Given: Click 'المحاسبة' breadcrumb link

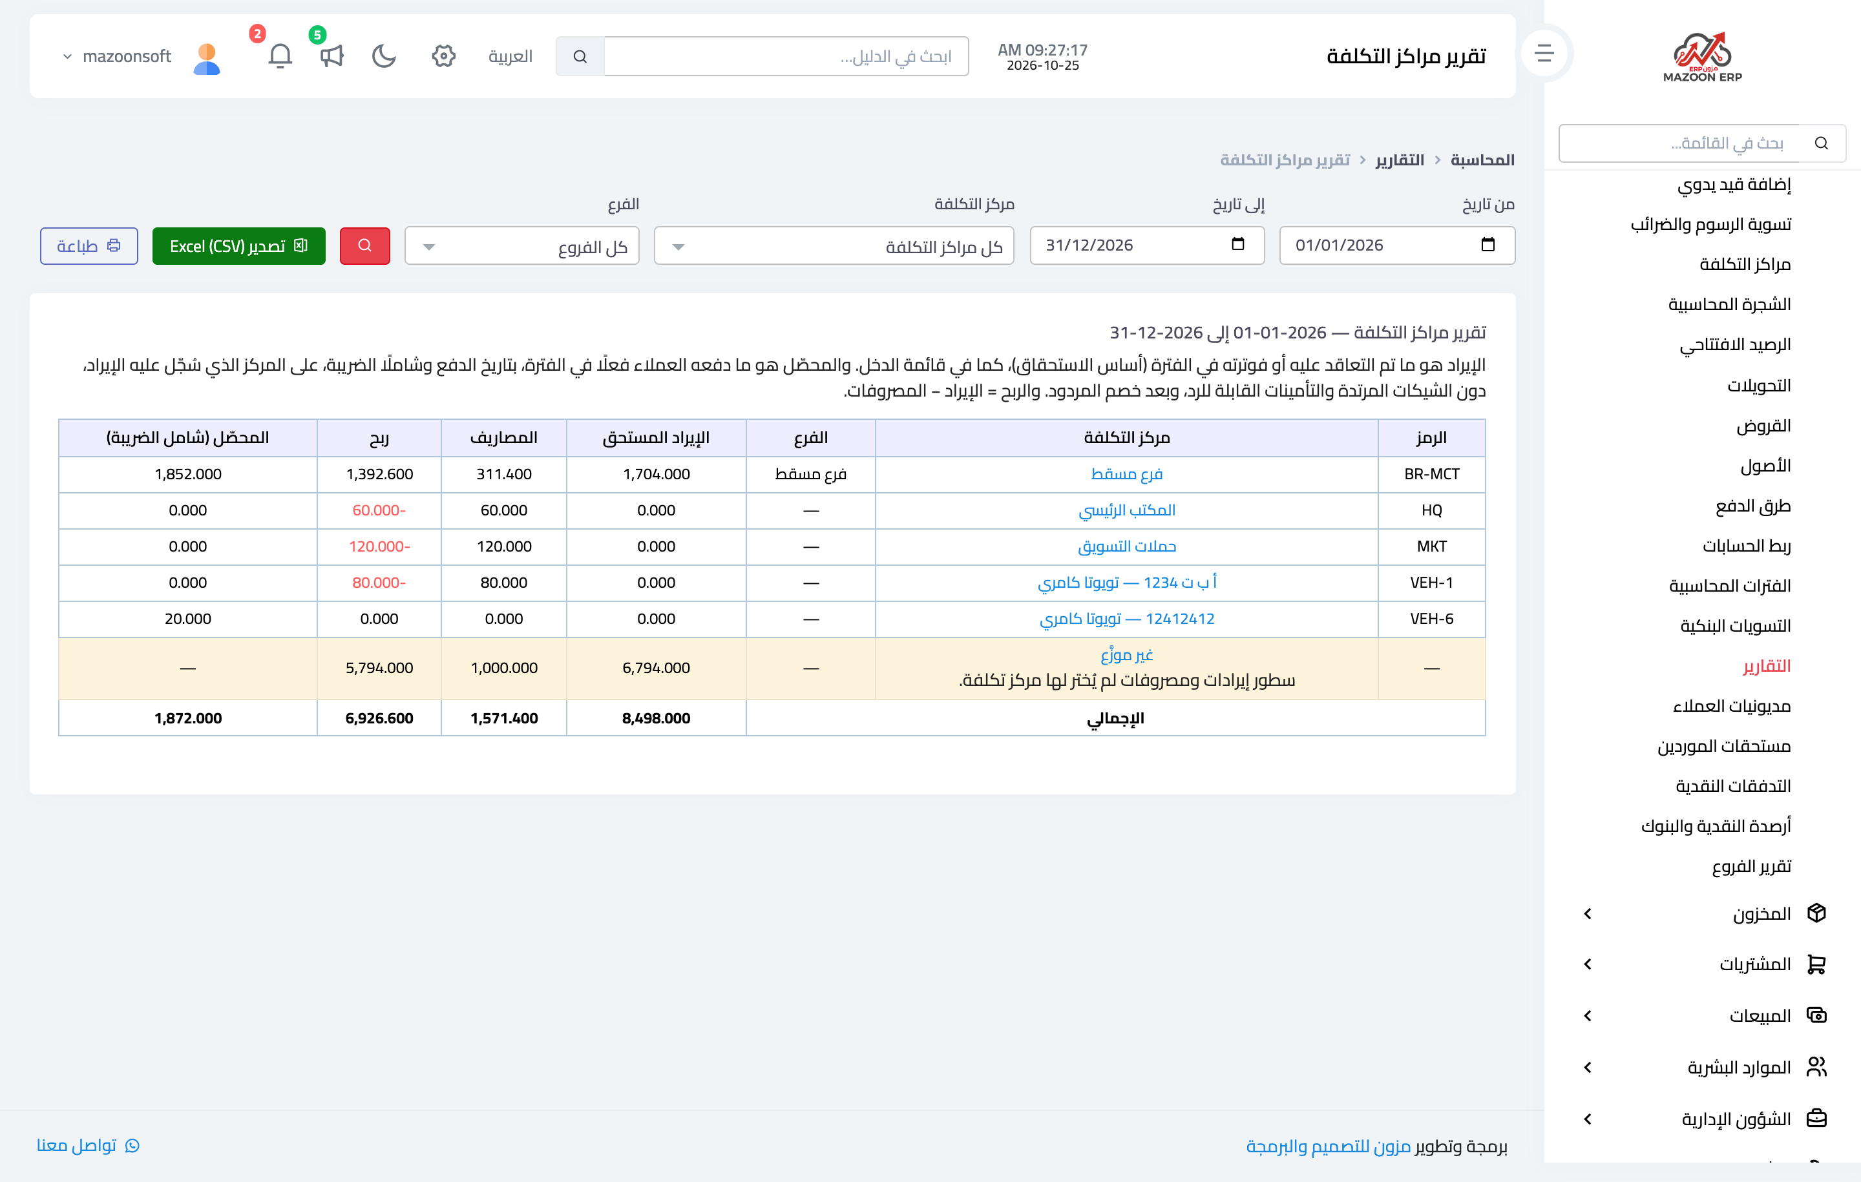Looking at the screenshot, I should point(1482,160).
